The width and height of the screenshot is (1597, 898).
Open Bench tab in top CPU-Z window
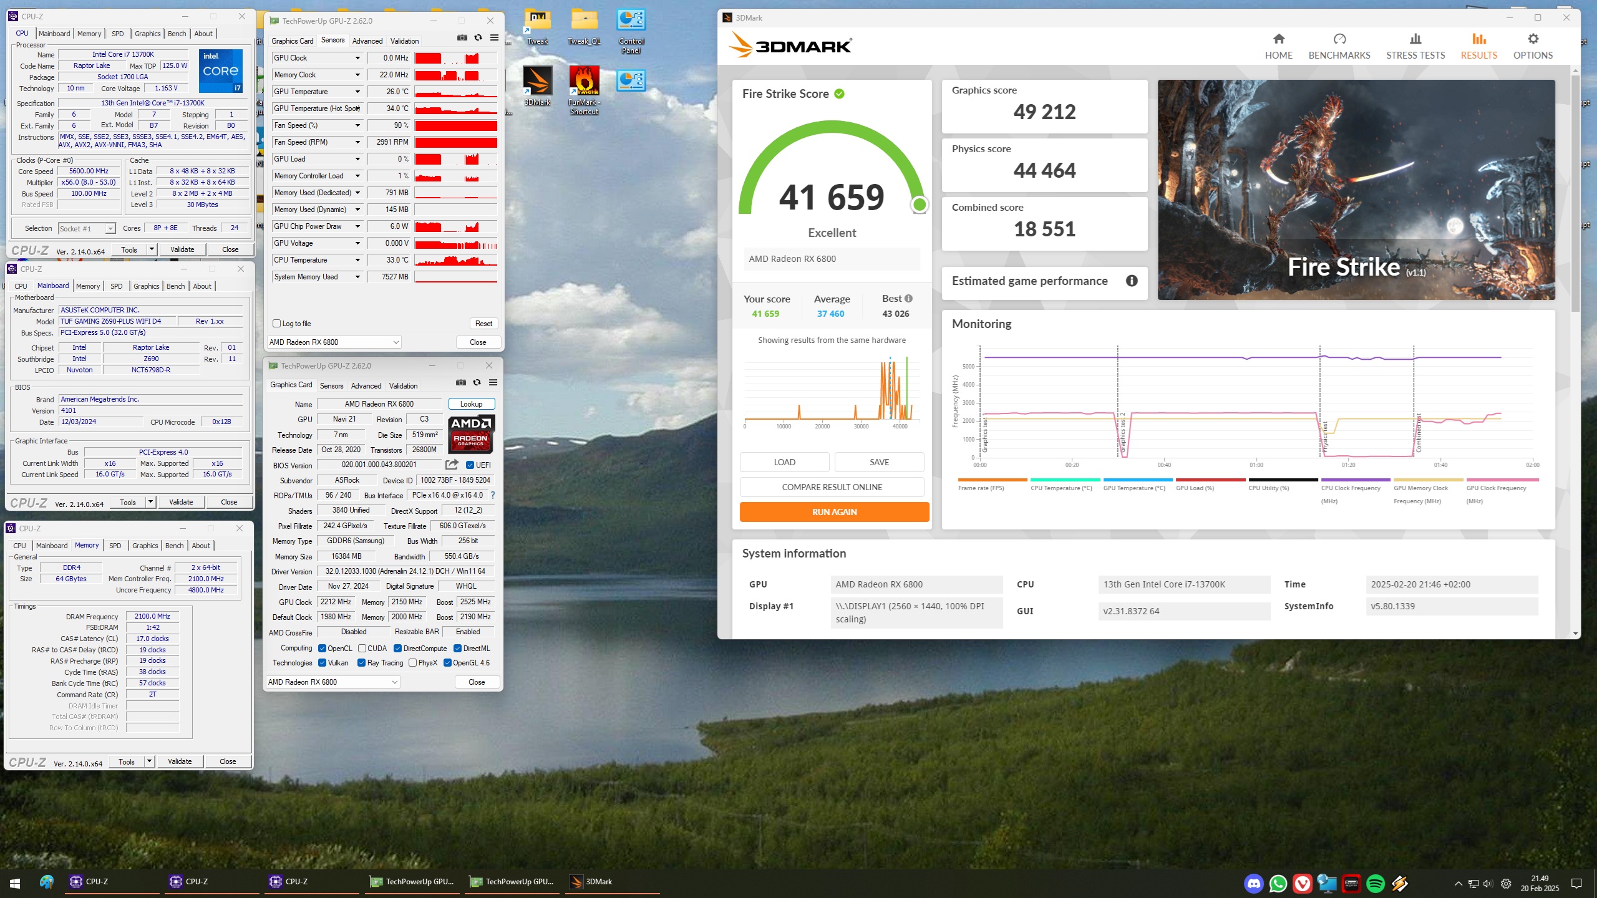tap(177, 34)
